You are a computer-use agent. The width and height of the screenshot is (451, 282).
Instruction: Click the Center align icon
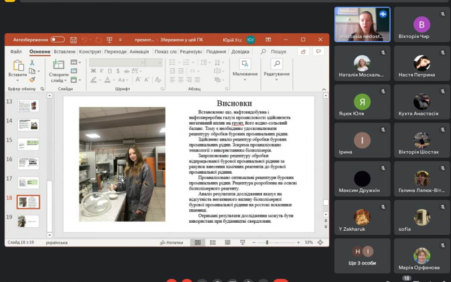click(180, 80)
